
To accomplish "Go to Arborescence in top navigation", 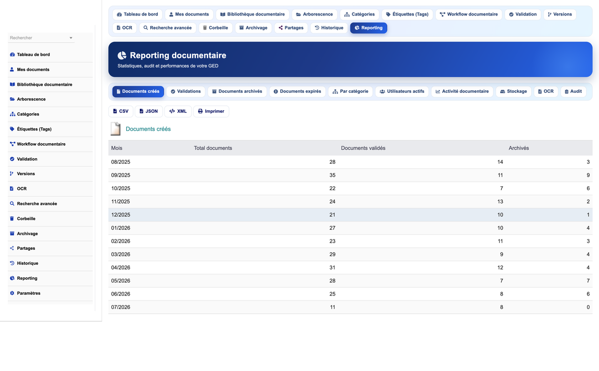I will [314, 14].
